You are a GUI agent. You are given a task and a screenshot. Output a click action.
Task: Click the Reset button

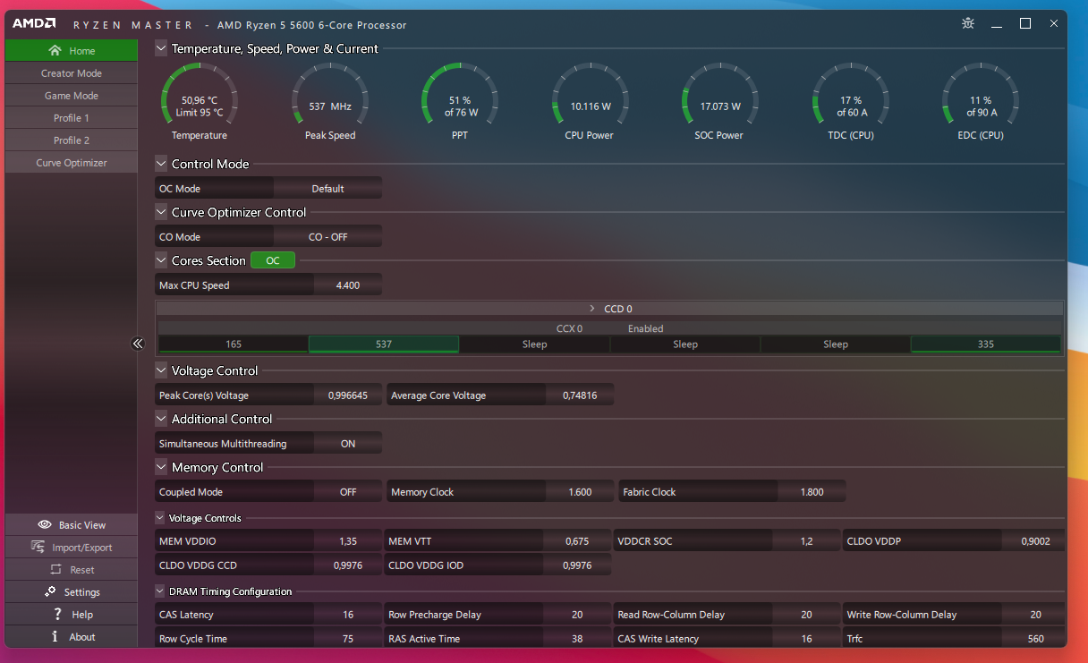tap(72, 570)
